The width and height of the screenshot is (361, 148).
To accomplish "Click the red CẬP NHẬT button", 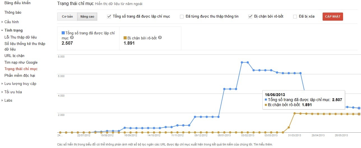I will 333,16.
